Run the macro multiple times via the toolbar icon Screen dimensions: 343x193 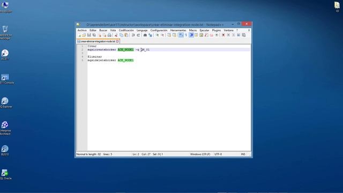238,35
